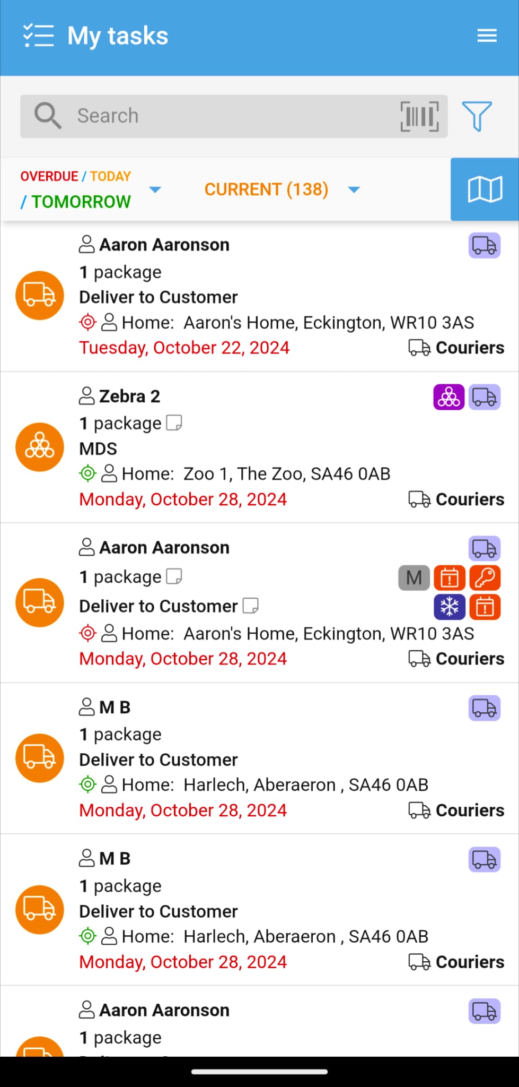
Task: Open the filter funnel icon
Action: tap(477, 116)
